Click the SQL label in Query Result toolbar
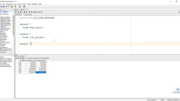The width and height of the screenshot is (180, 101). pos(25,58)
